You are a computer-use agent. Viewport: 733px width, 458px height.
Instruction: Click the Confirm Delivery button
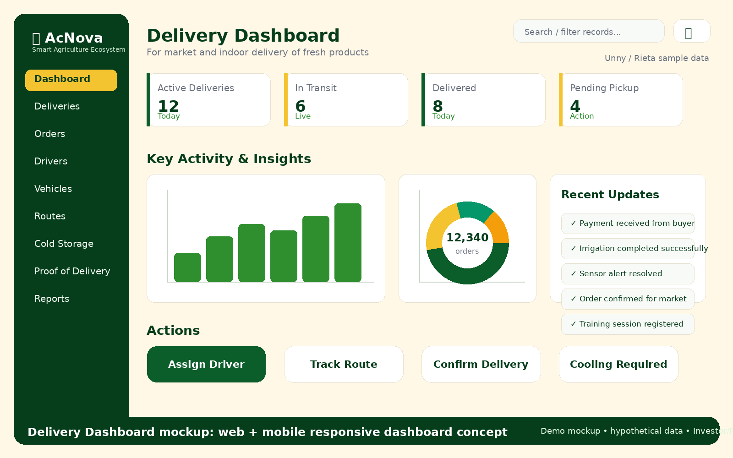[x=481, y=364]
